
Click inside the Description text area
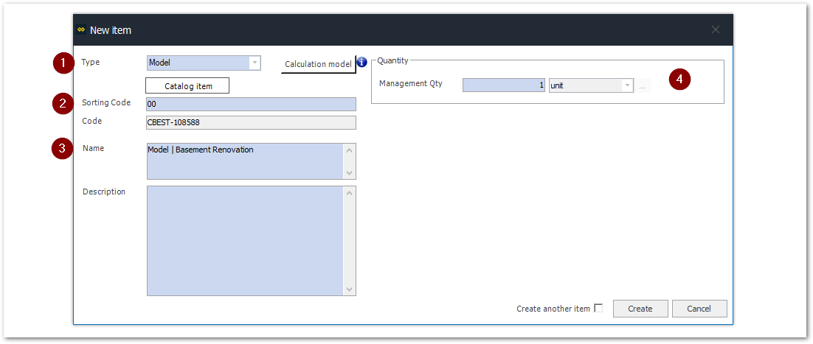(243, 240)
